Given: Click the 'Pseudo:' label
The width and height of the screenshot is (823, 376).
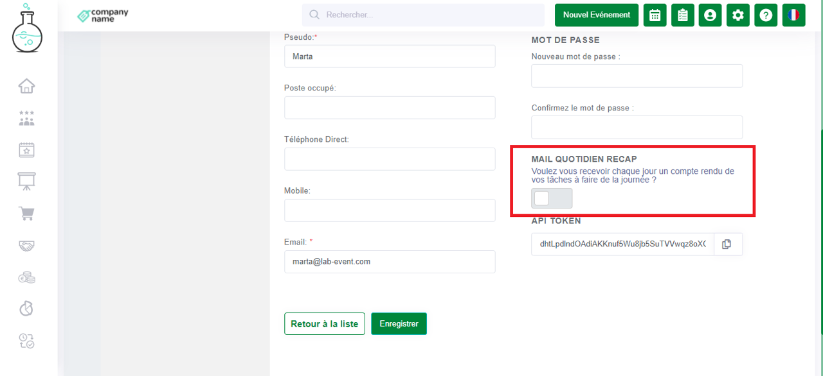Looking at the screenshot, I should 301,37.
